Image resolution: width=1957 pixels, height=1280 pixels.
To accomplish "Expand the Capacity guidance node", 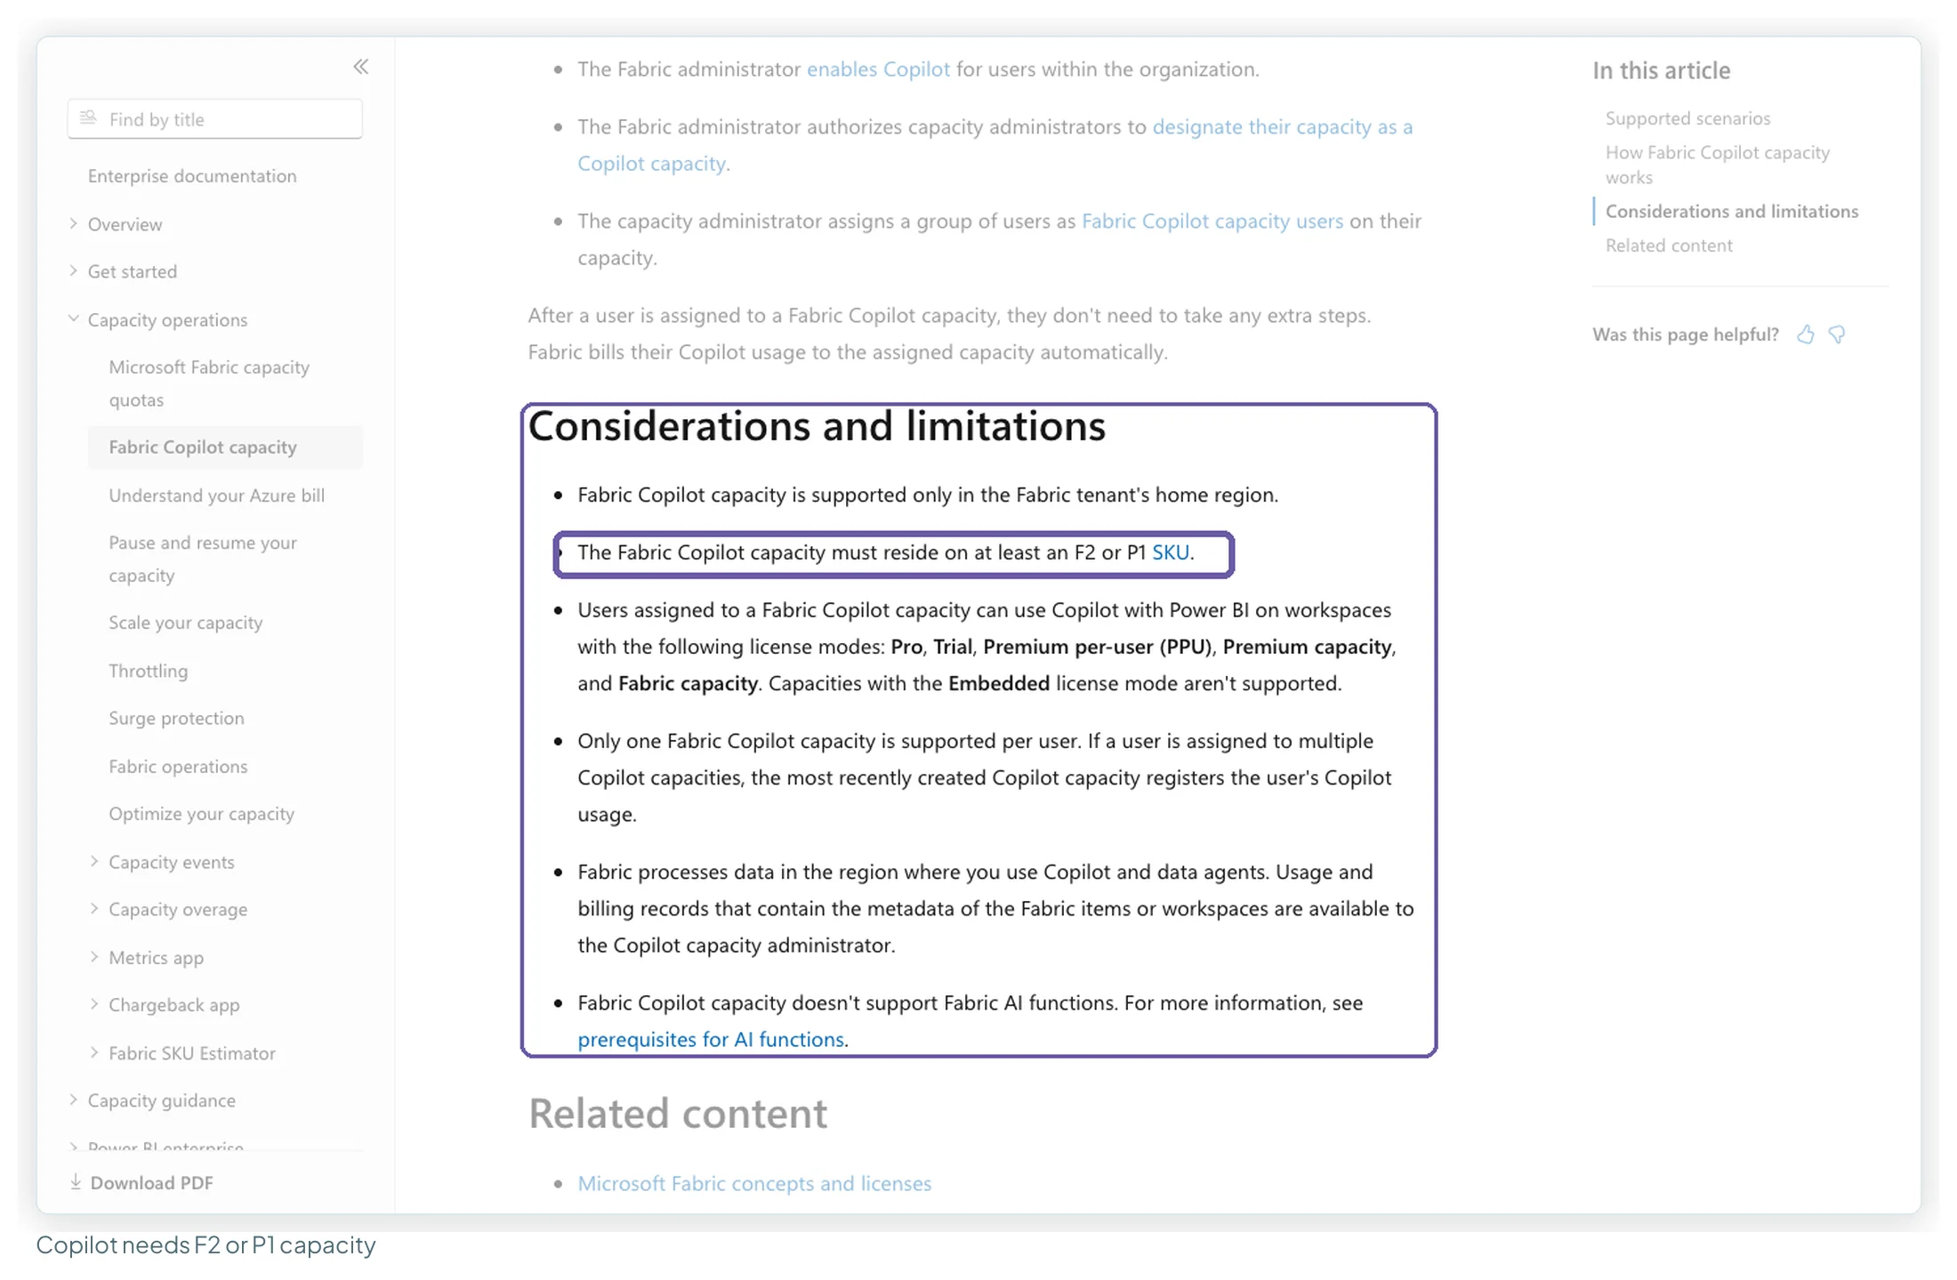I will click(74, 1099).
